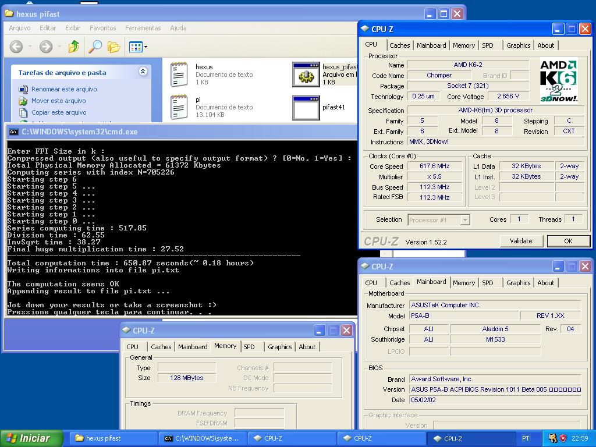Click the top CPU-Z window title icon

point(365,29)
